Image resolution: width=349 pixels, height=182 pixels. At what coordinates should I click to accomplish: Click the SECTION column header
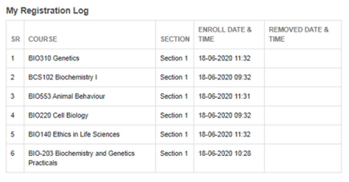coord(175,39)
